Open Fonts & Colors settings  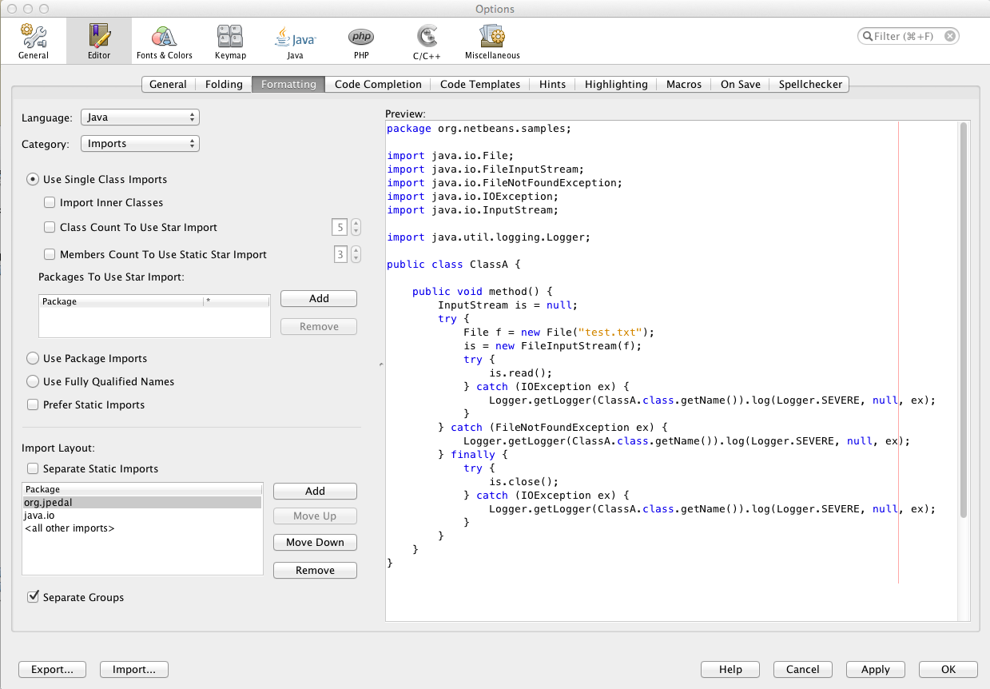pyautogui.click(x=164, y=41)
